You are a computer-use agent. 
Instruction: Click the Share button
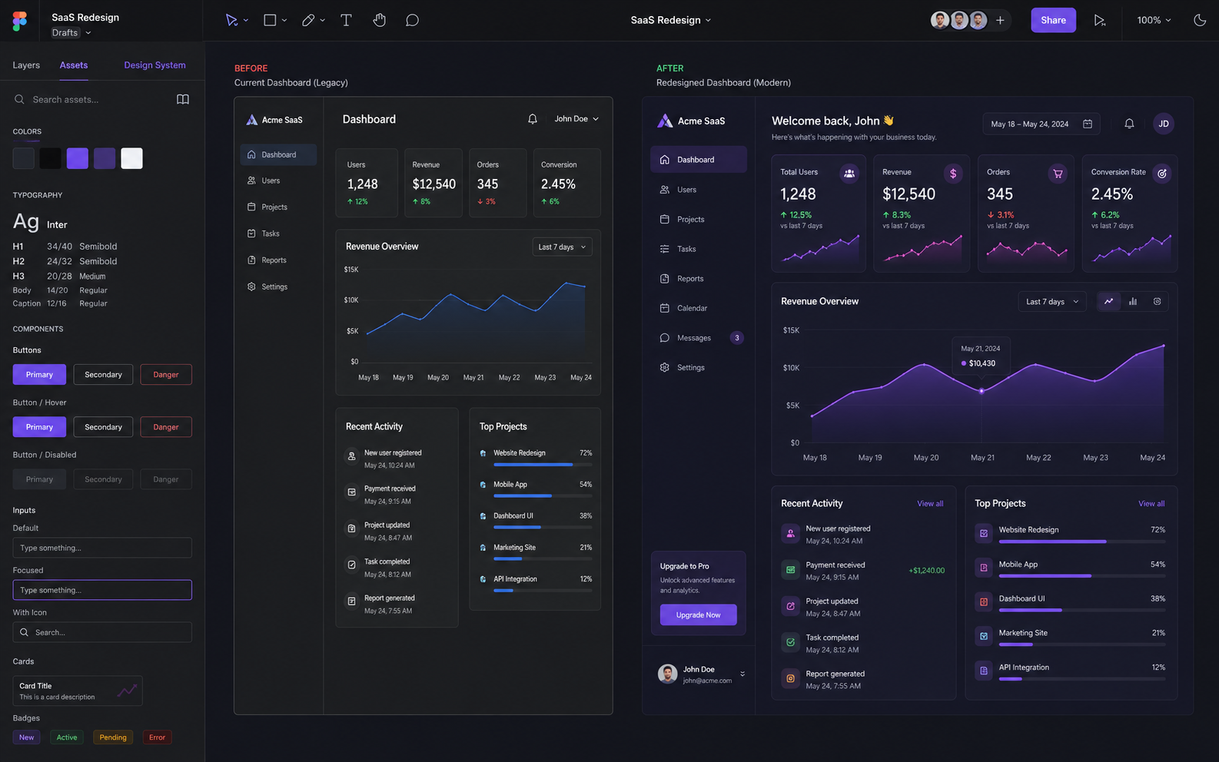[x=1053, y=20]
